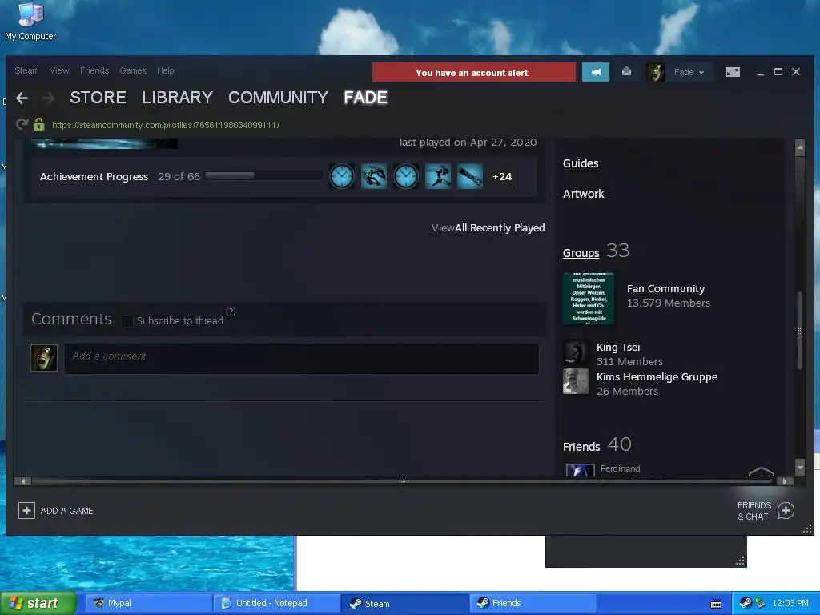Viewport: 820px width, 615px height.
Task: Click the second achievement icon
Action: pos(374,176)
